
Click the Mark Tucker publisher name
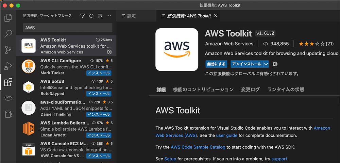tap(52, 73)
